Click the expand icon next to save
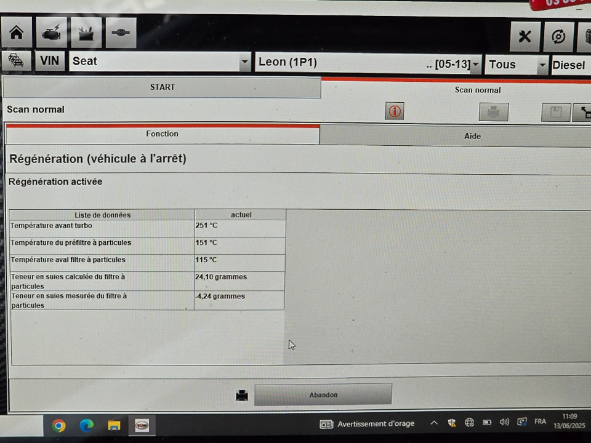 [x=582, y=113]
